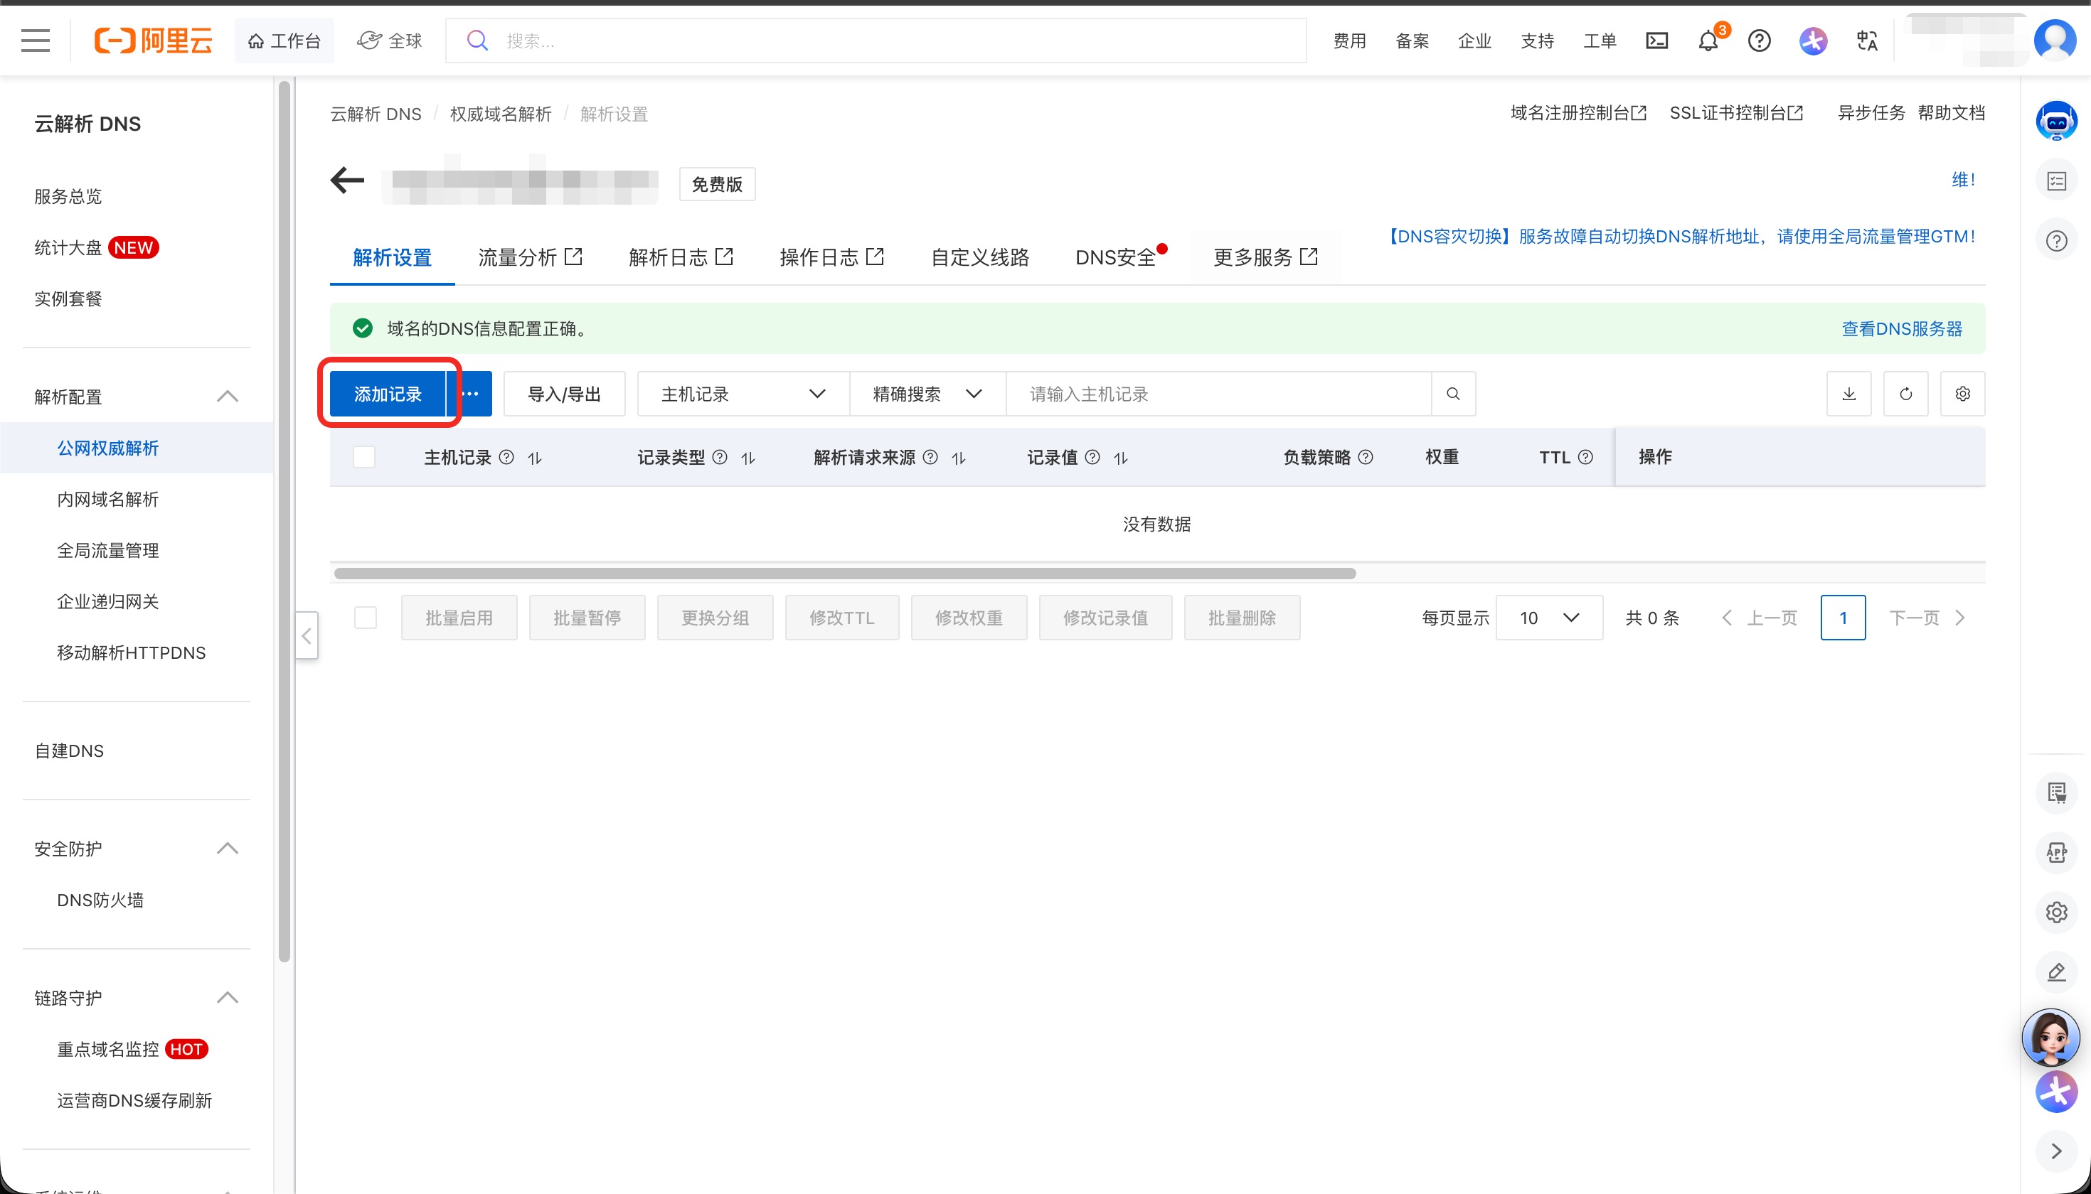
Task: Tick the batch operation checkbox near 批量启用
Action: point(366,618)
